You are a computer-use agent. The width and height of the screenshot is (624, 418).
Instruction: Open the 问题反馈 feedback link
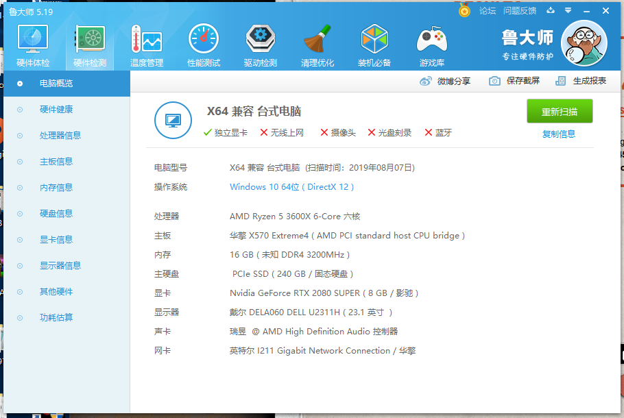coord(519,10)
